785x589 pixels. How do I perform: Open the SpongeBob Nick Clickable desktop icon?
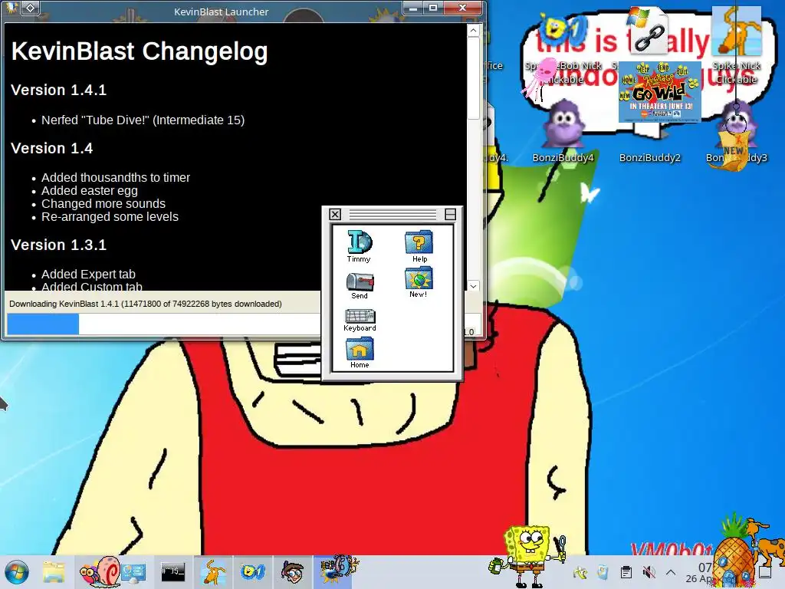[x=563, y=48]
